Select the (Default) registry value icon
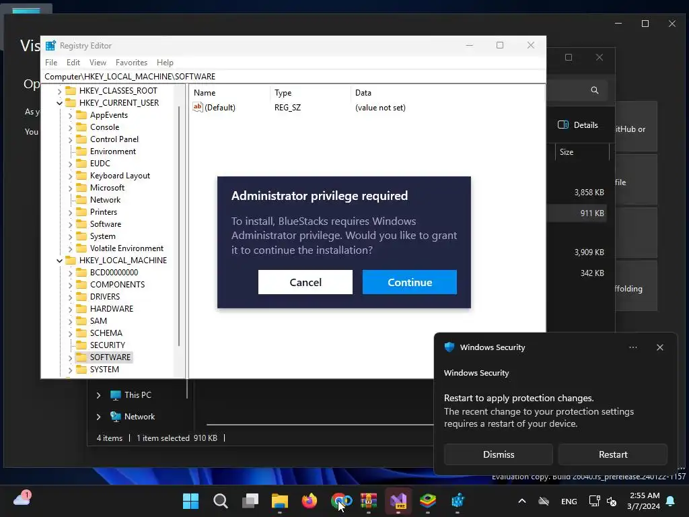Image resolution: width=689 pixels, height=517 pixels. click(198, 107)
